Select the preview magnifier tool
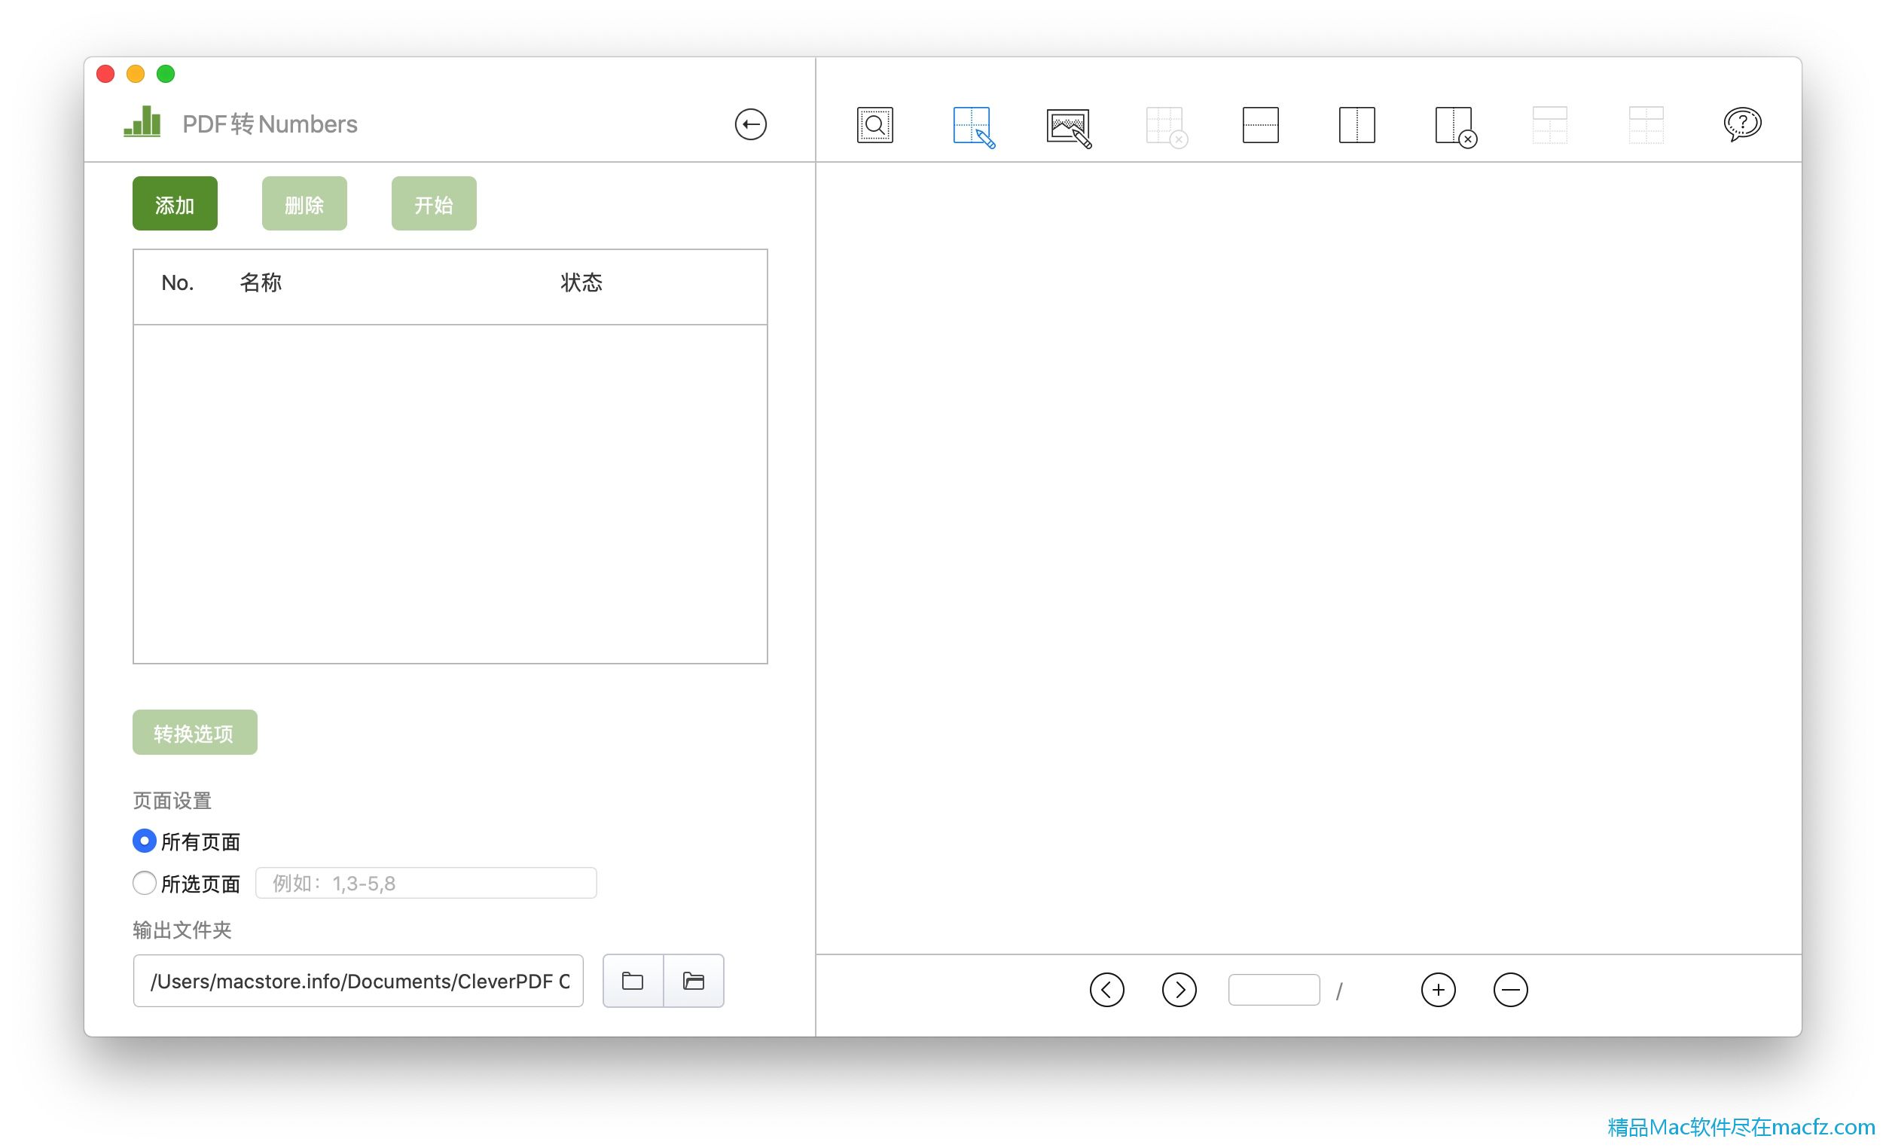1886x1148 pixels. [875, 125]
